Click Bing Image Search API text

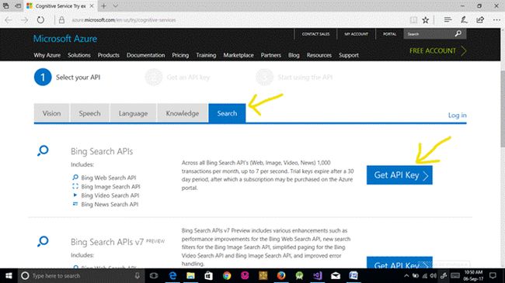point(110,187)
